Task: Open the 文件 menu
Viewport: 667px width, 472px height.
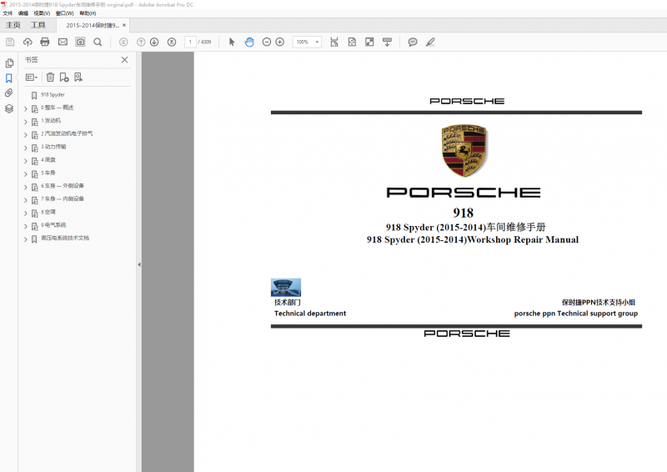Action: [x=8, y=13]
